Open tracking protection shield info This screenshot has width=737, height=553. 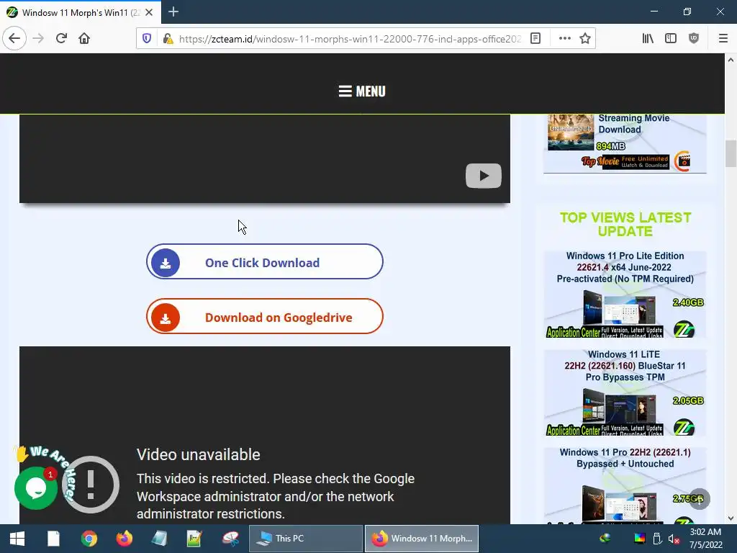point(147,39)
